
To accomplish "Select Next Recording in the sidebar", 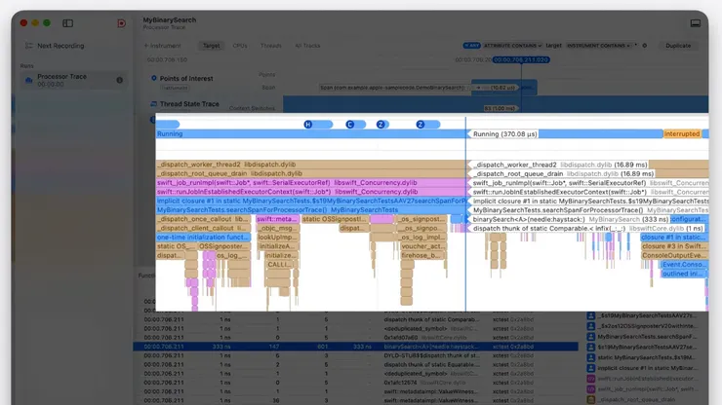I will tap(60, 46).
